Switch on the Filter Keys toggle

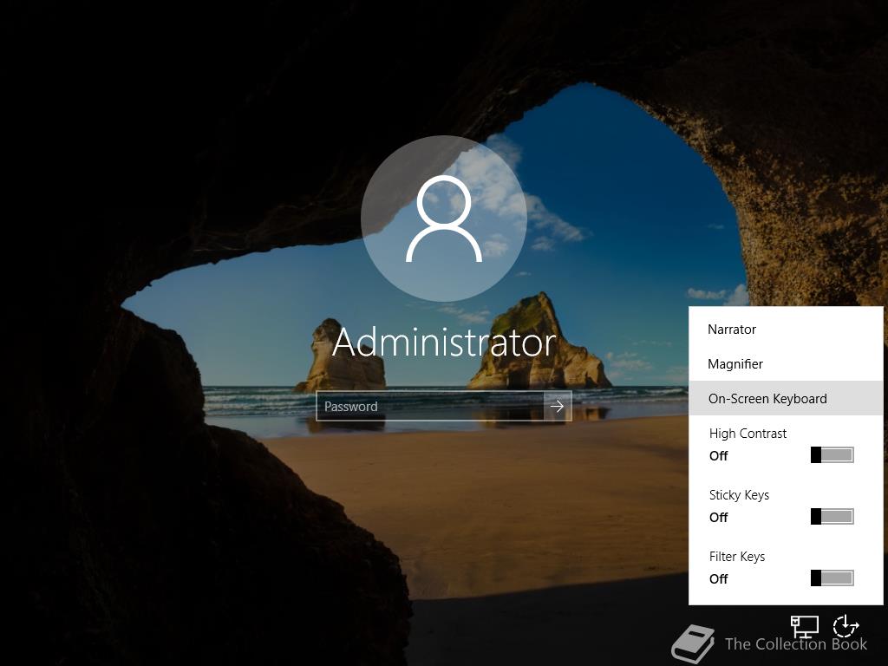pyautogui.click(x=832, y=578)
